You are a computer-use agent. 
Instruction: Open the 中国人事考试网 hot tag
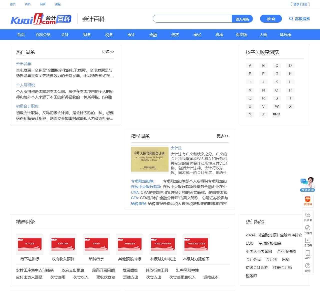tap(259, 251)
